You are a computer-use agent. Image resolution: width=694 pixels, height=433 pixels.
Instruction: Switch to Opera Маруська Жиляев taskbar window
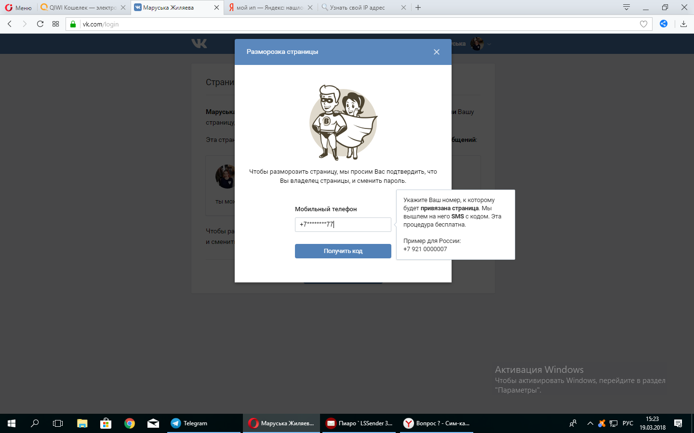(281, 423)
